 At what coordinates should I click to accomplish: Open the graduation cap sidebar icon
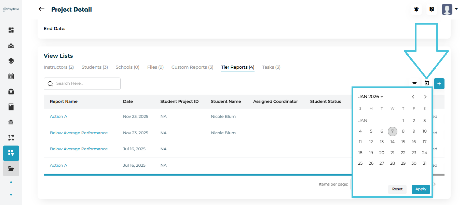[x=11, y=61]
